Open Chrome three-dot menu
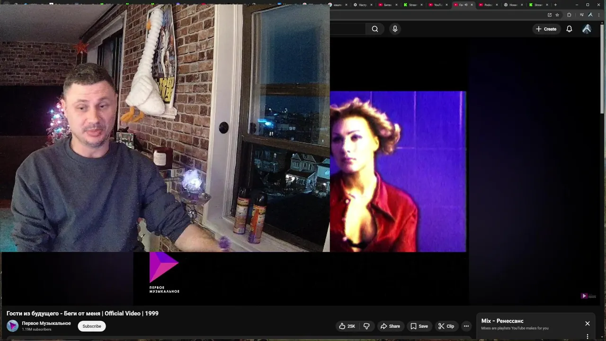This screenshot has height=341, width=606. pos(599,15)
